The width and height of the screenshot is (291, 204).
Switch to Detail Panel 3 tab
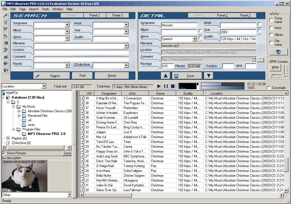click(x=245, y=15)
